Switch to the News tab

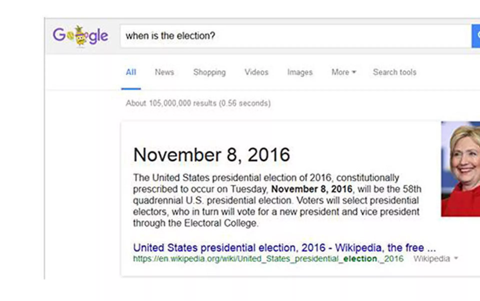pyautogui.click(x=164, y=72)
